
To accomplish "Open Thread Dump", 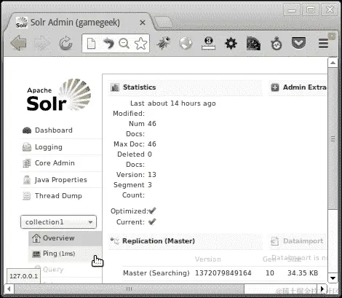I will pos(58,196).
